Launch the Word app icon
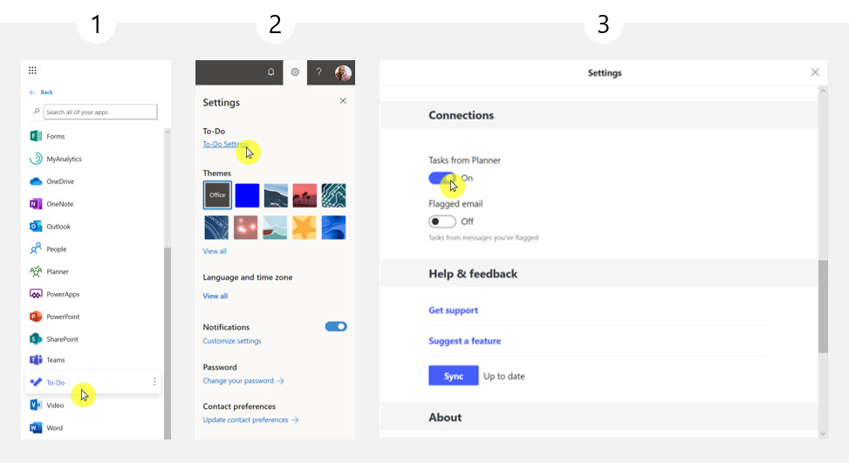The image size is (849, 463). [x=36, y=427]
